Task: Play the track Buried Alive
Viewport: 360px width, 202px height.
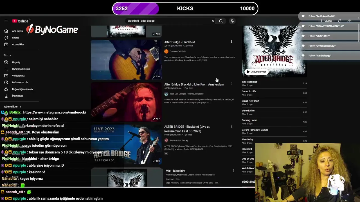Action: point(248,111)
